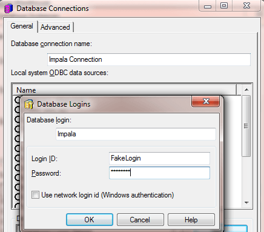Switch to the Advanced tab
The height and width of the screenshot is (232, 264).
pos(55,27)
